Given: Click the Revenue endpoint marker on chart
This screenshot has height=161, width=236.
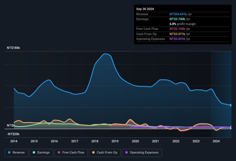Looking at the screenshot, I should point(231,105).
